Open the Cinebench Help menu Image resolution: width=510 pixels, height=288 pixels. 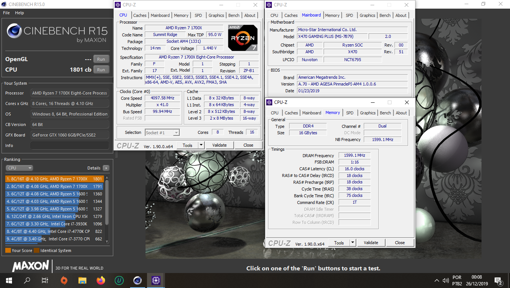click(19, 13)
